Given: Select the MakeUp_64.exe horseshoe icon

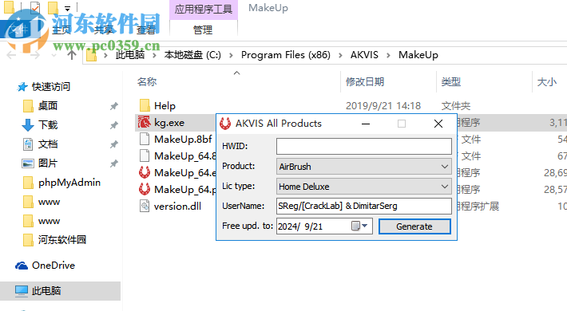Looking at the screenshot, I should coord(145,172).
